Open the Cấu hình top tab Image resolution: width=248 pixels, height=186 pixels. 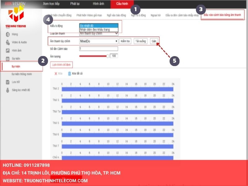pos(122,4)
